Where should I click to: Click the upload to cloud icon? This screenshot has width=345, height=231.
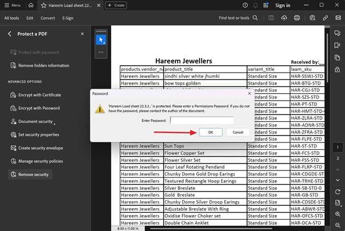coord(284,18)
